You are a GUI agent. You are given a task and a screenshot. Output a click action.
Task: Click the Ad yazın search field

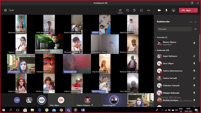(x=174, y=29)
